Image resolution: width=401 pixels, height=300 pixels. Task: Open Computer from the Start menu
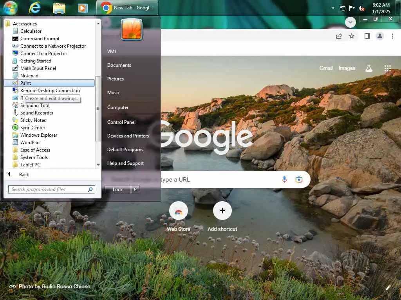(117, 107)
